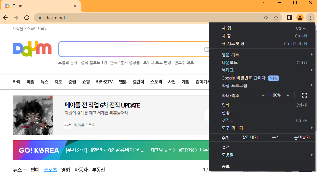Open the on-screen keyboard in the search box
The image size is (317, 172).
coord(207,49)
